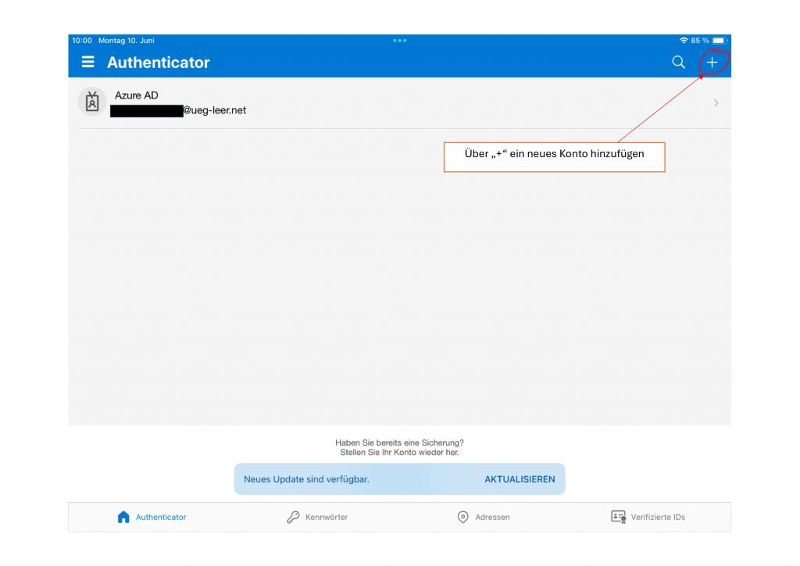Add a new account with the plus icon
The width and height of the screenshot is (800, 566).
tap(712, 62)
